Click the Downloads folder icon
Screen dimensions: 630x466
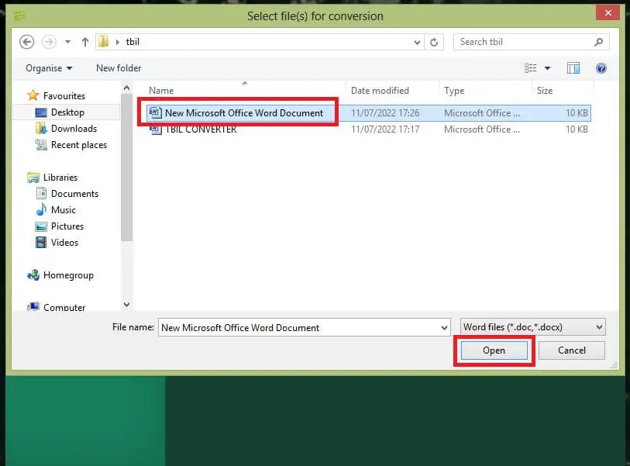[41, 128]
